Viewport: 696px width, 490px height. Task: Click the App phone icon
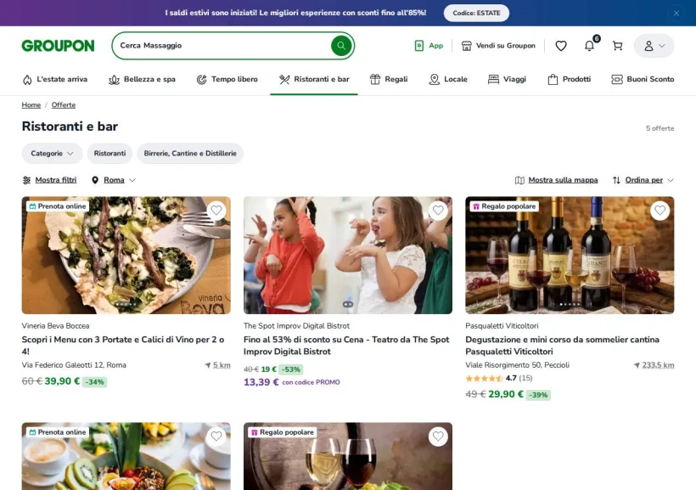418,46
